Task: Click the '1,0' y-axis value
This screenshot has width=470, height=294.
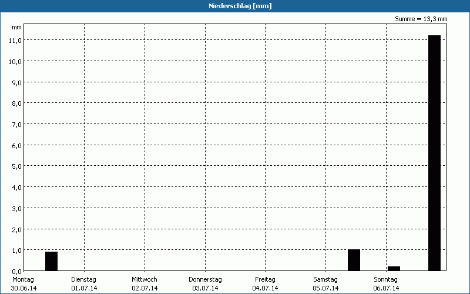Action: (x=16, y=250)
